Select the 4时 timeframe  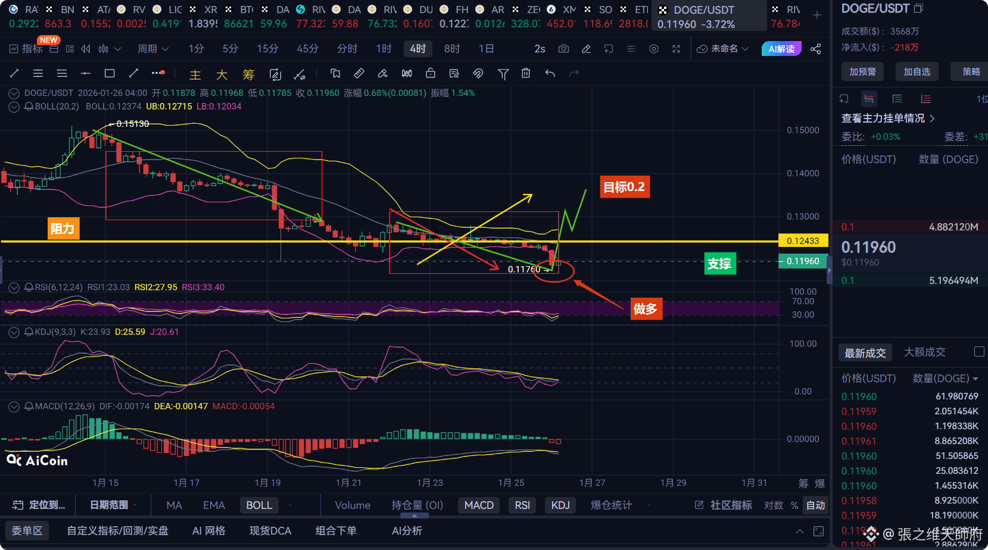(x=417, y=49)
